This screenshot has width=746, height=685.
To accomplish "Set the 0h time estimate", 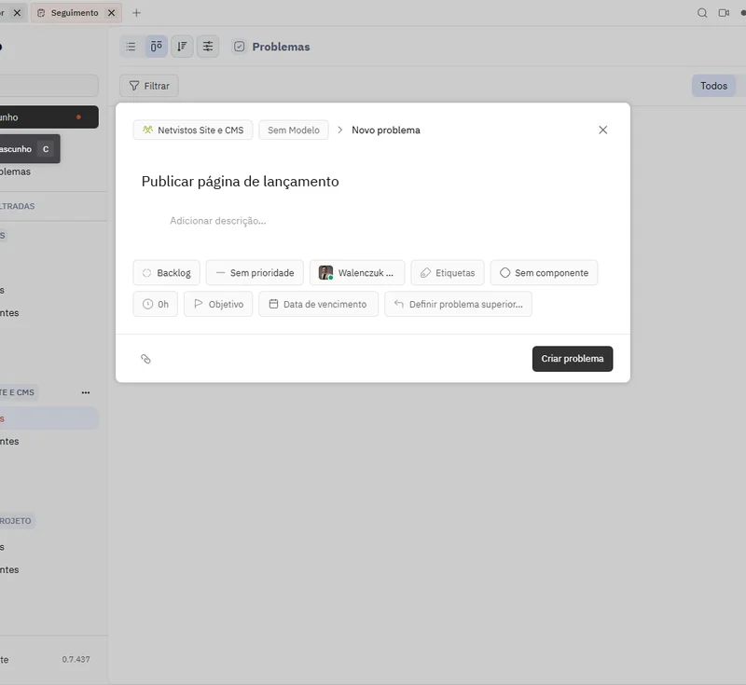I will [155, 304].
